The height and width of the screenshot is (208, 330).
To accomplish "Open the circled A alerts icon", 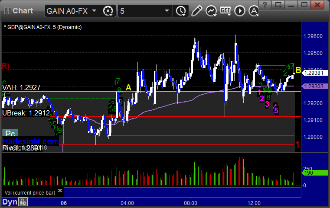I will click(254, 11).
